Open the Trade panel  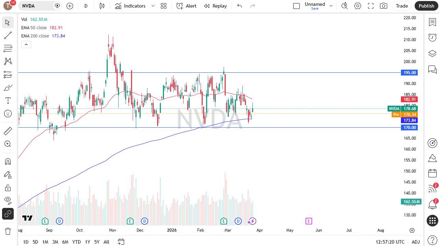point(402,6)
